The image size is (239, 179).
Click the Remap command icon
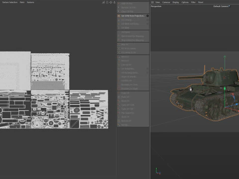119,125
